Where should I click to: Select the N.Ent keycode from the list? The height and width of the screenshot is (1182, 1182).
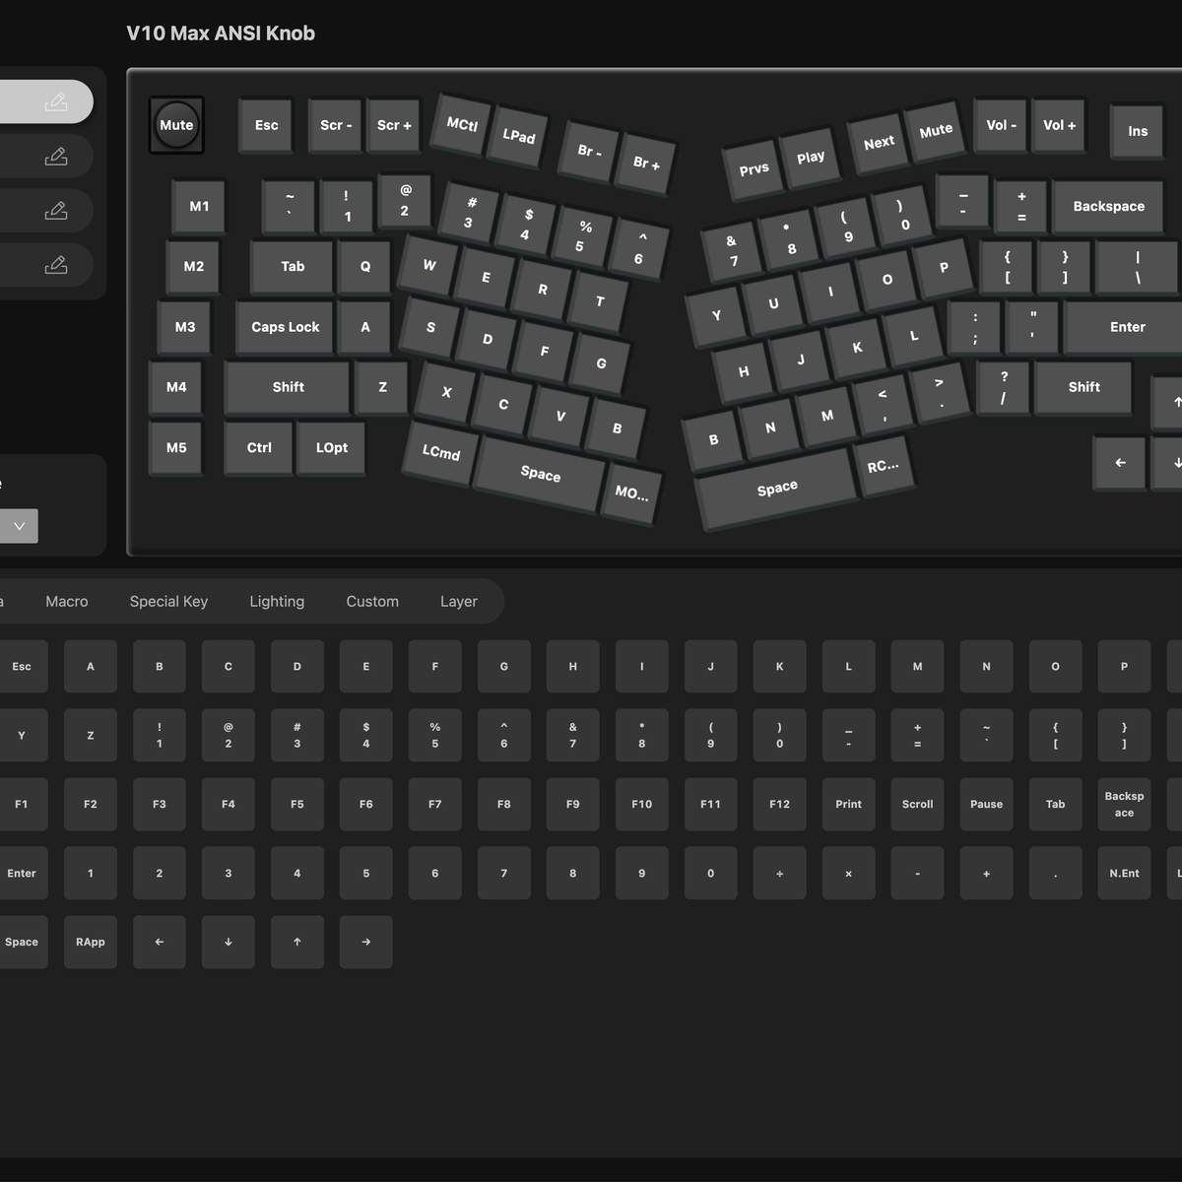(1124, 873)
